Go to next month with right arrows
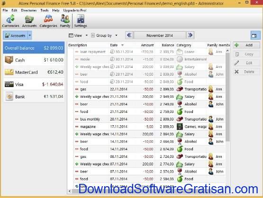 (190, 35)
